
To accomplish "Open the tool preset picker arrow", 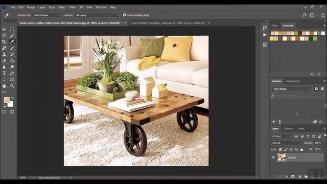I will (x=11, y=15).
